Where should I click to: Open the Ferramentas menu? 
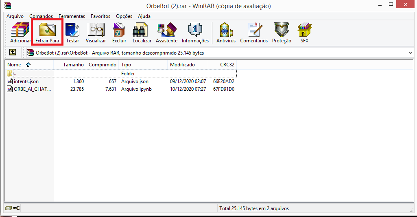pos(72,16)
